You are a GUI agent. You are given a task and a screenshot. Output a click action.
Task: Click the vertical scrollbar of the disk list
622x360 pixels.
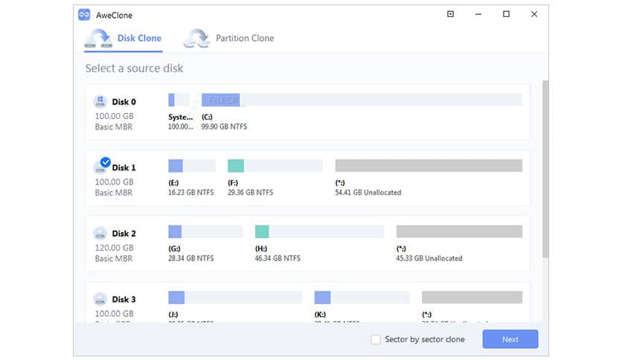[546, 170]
